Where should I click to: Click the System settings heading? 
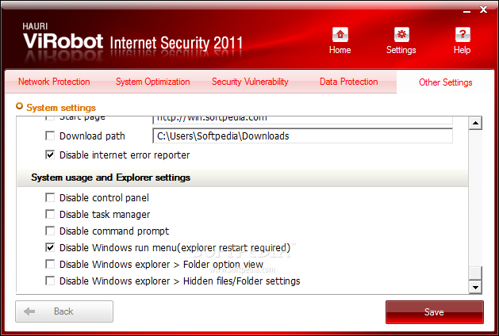(x=61, y=108)
